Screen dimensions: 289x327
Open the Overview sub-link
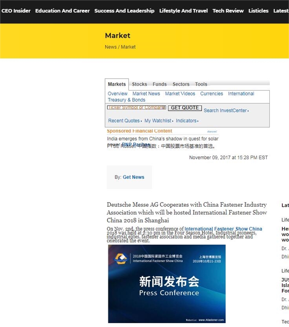[118, 94]
